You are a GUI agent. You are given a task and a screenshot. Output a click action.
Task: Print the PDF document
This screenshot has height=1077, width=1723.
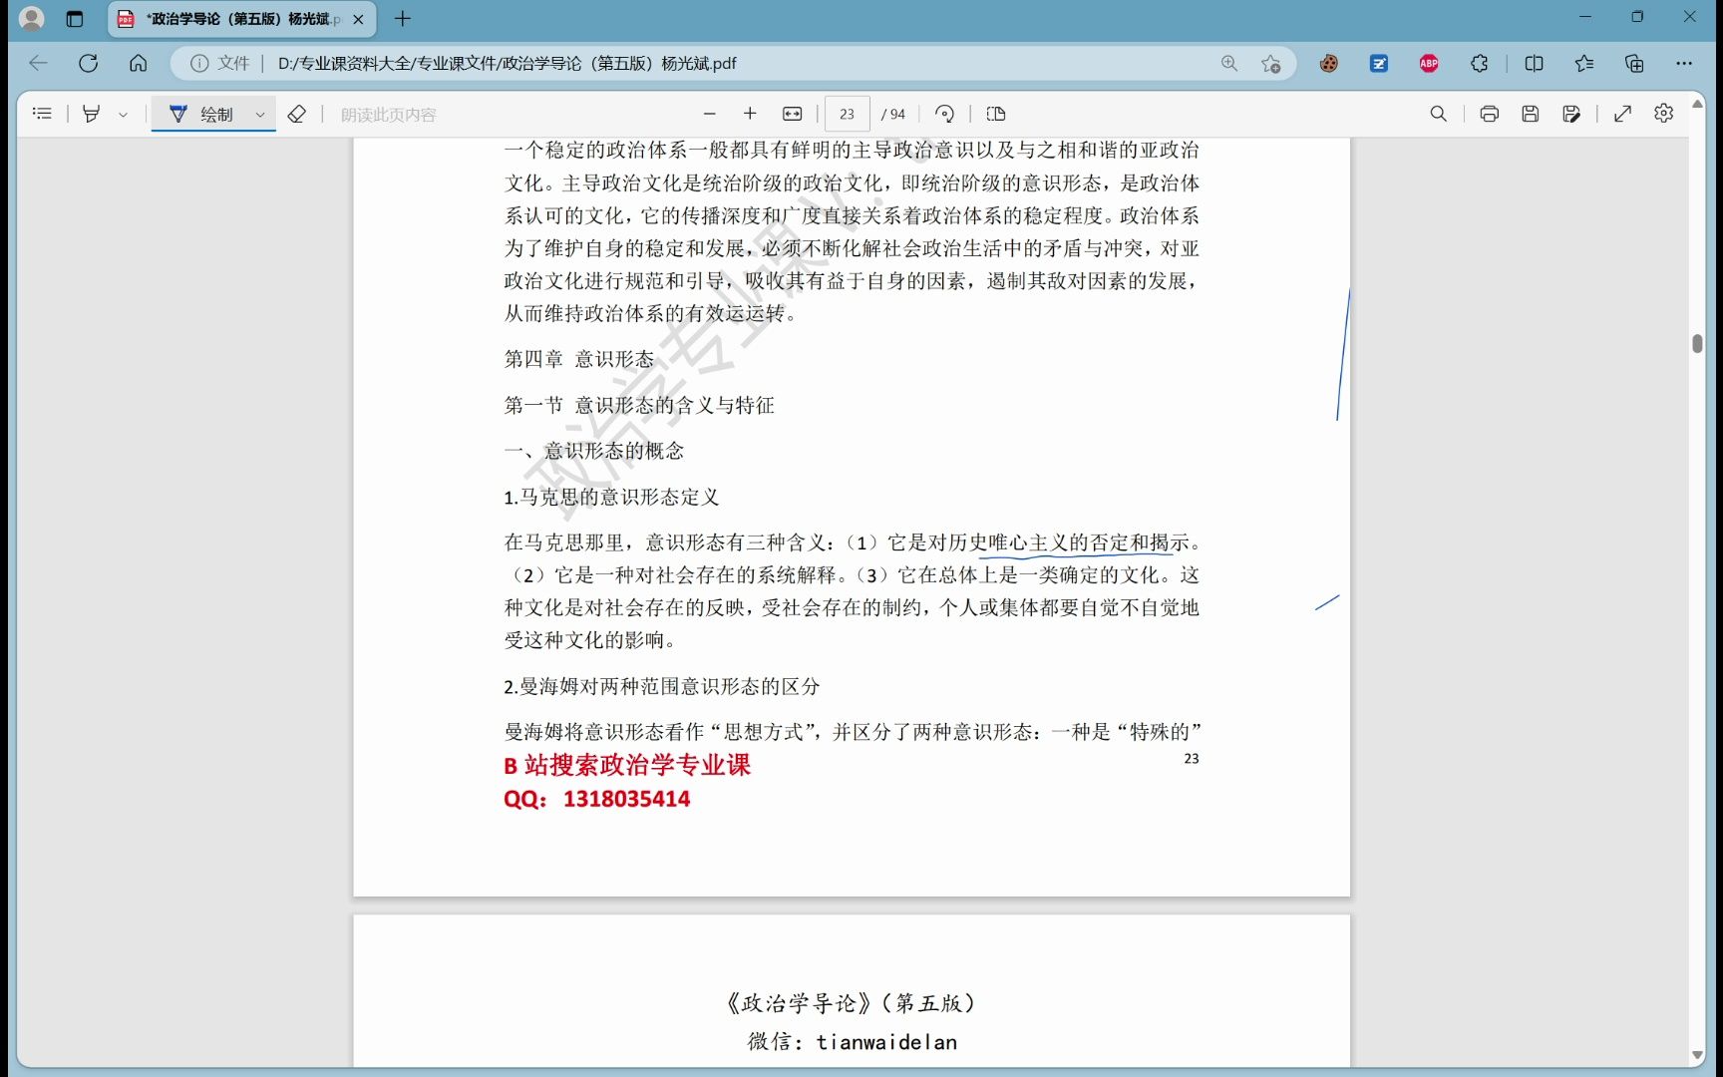[x=1489, y=114]
